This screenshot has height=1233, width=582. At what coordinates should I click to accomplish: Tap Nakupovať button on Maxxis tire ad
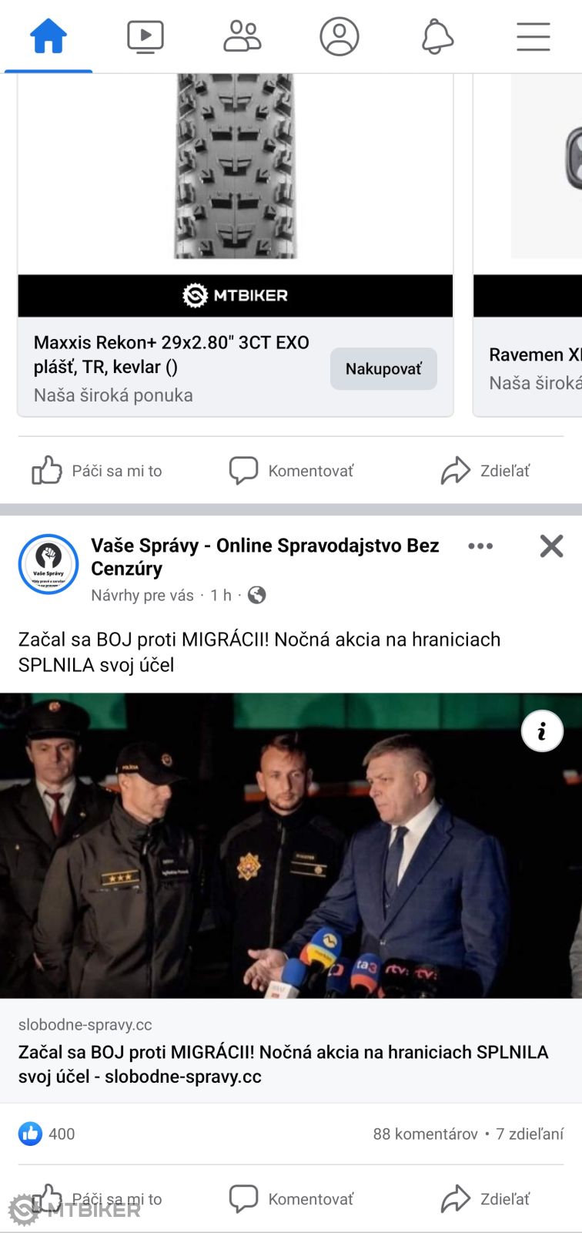383,369
